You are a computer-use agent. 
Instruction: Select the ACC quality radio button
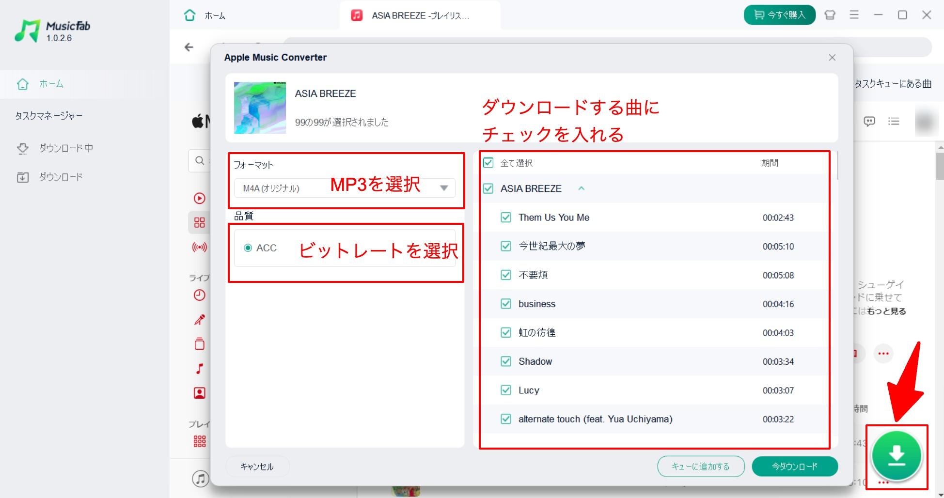pos(248,248)
